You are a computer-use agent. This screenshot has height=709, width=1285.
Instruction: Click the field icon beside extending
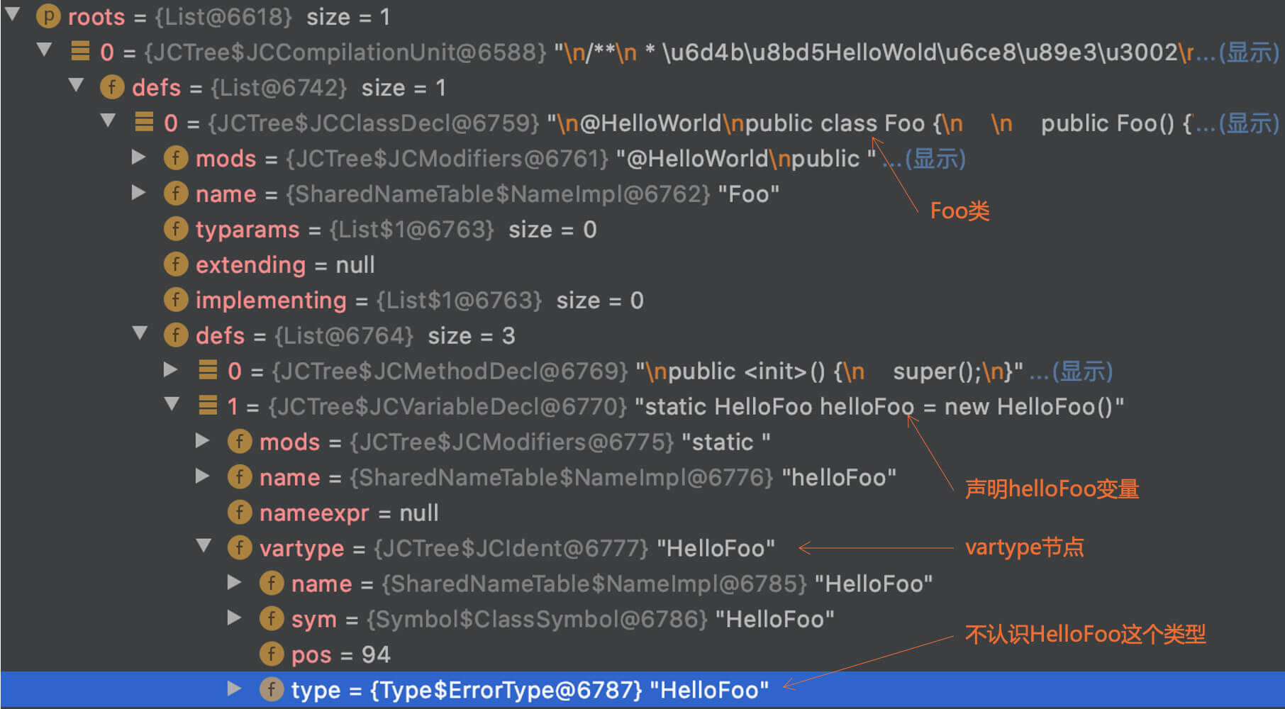click(175, 264)
